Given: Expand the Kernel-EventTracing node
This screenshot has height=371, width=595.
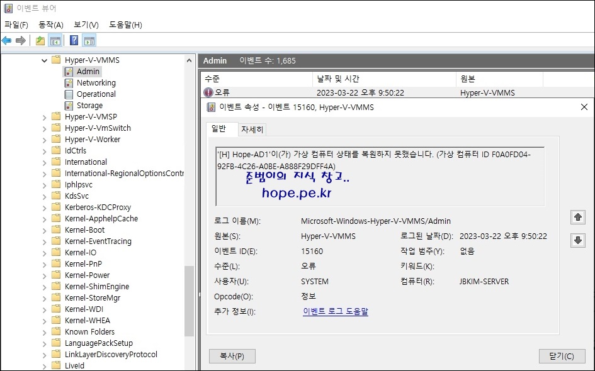Looking at the screenshot, I should pos(45,241).
